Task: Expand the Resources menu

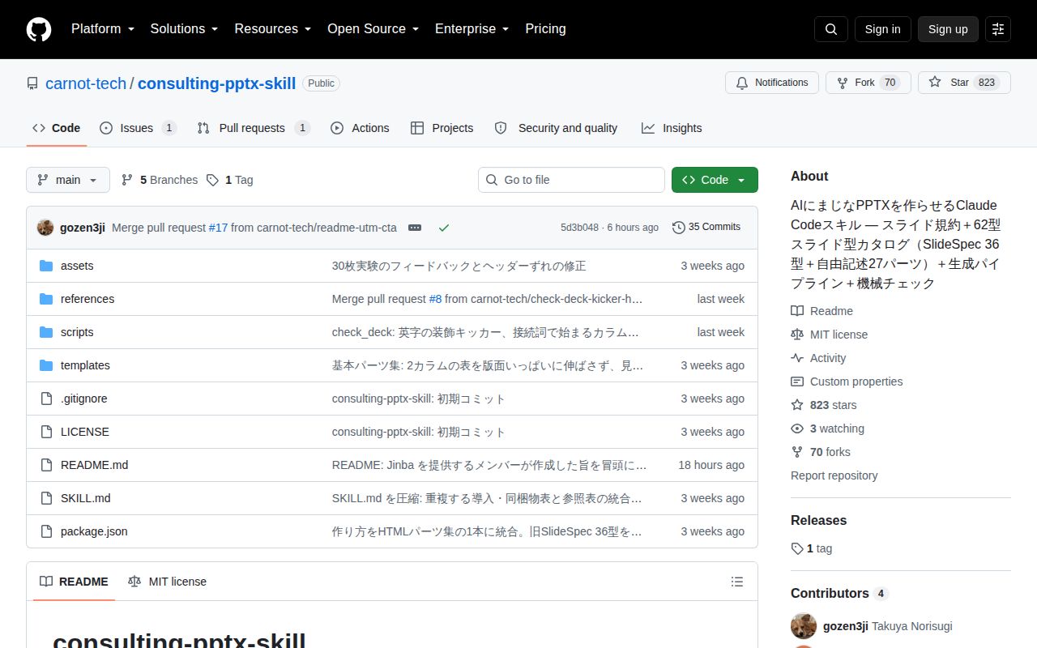Action: pyautogui.click(x=273, y=29)
